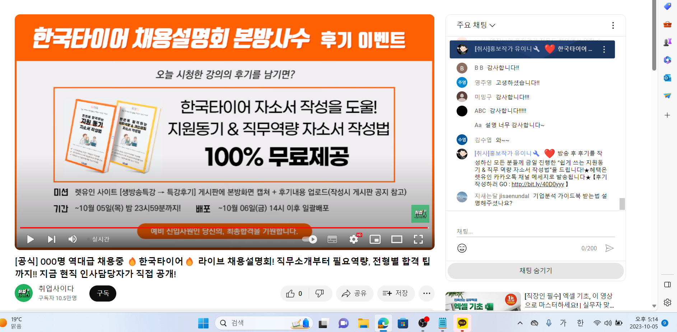Switch to miniplayer mode

click(x=375, y=239)
